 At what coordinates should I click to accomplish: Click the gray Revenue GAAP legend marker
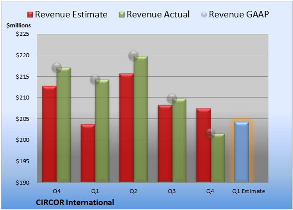pos(204,15)
